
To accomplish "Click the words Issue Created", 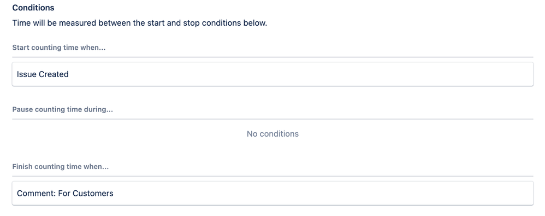I will click(43, 74).
